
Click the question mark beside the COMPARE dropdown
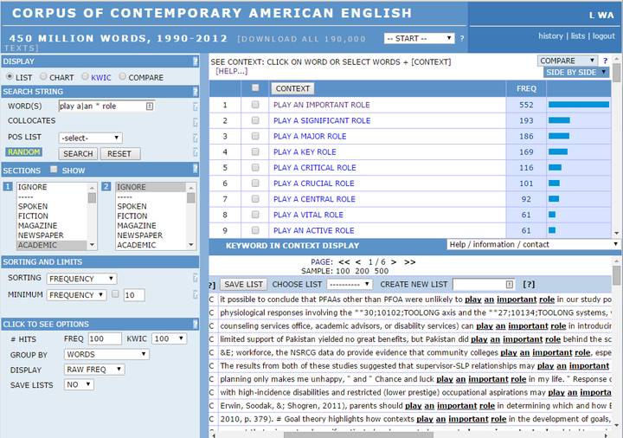coord(605,61)
